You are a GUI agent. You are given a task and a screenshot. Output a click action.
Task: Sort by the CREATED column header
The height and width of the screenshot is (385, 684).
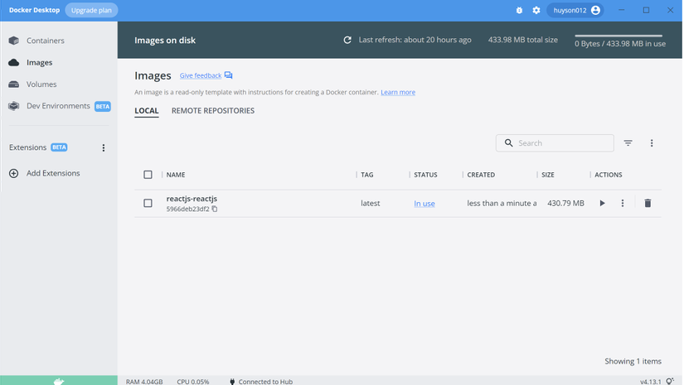click(x=481, y=175)
